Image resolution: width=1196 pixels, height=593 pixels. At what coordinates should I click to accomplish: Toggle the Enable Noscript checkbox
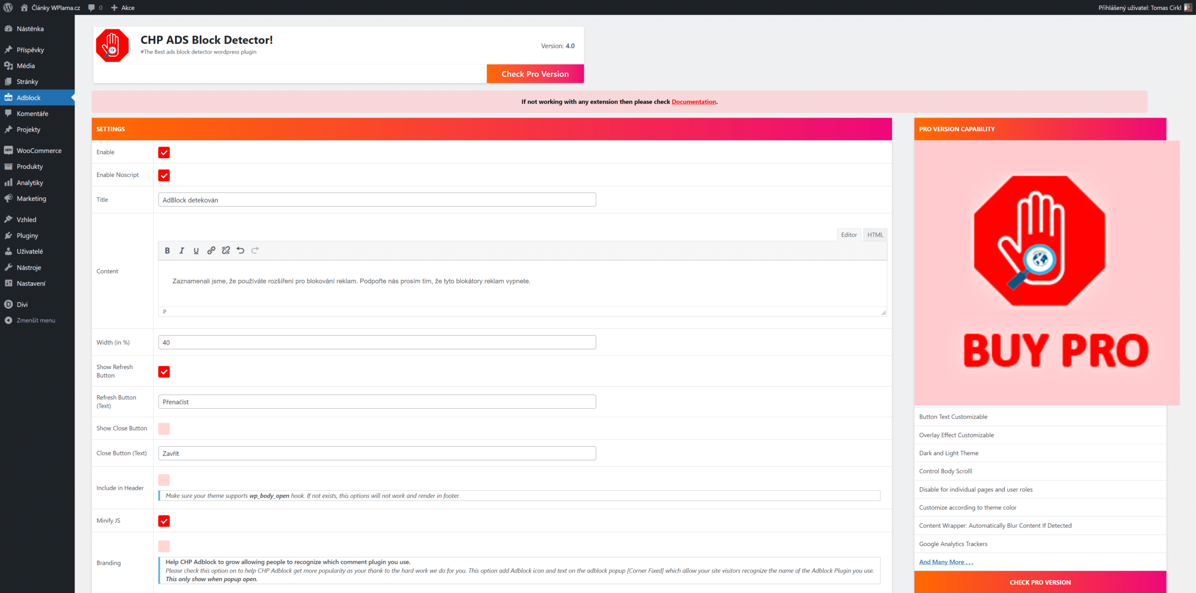164,175
